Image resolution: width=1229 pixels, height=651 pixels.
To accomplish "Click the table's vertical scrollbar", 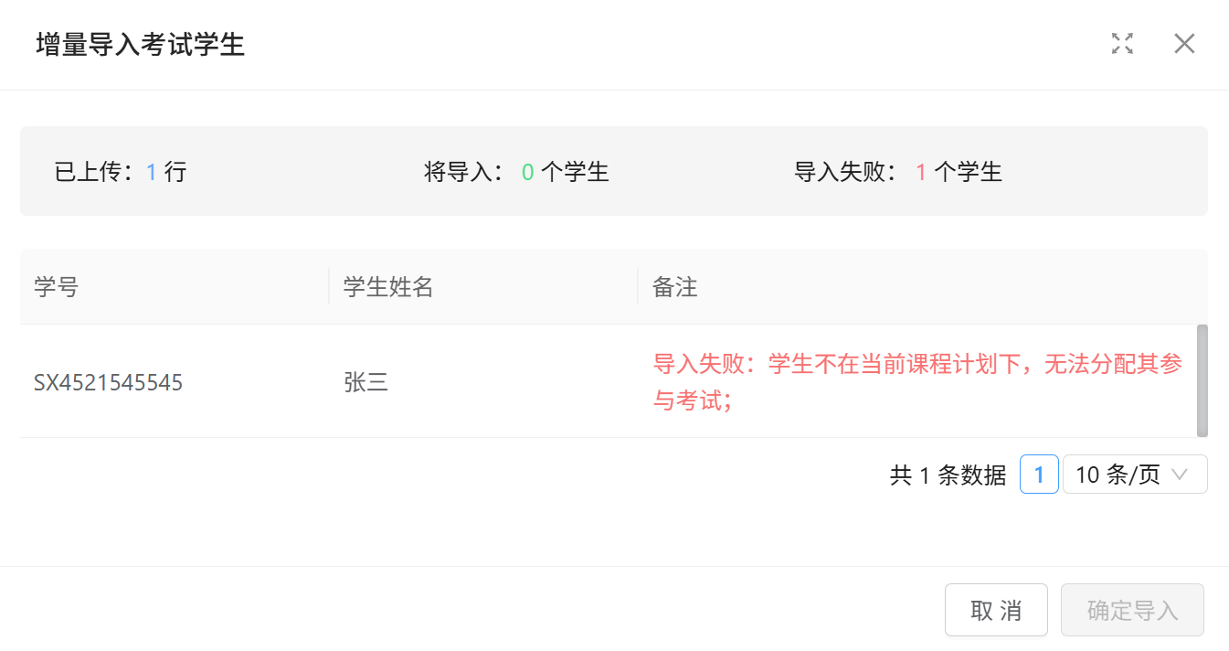I will coord(1202,380).
